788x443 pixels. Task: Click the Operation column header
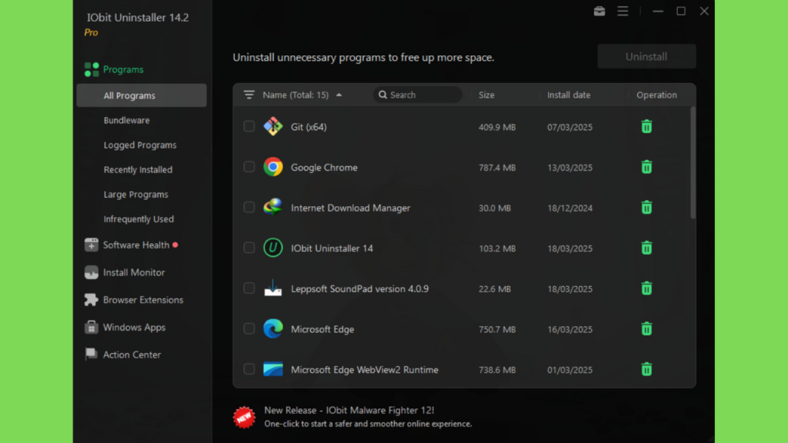656,95
